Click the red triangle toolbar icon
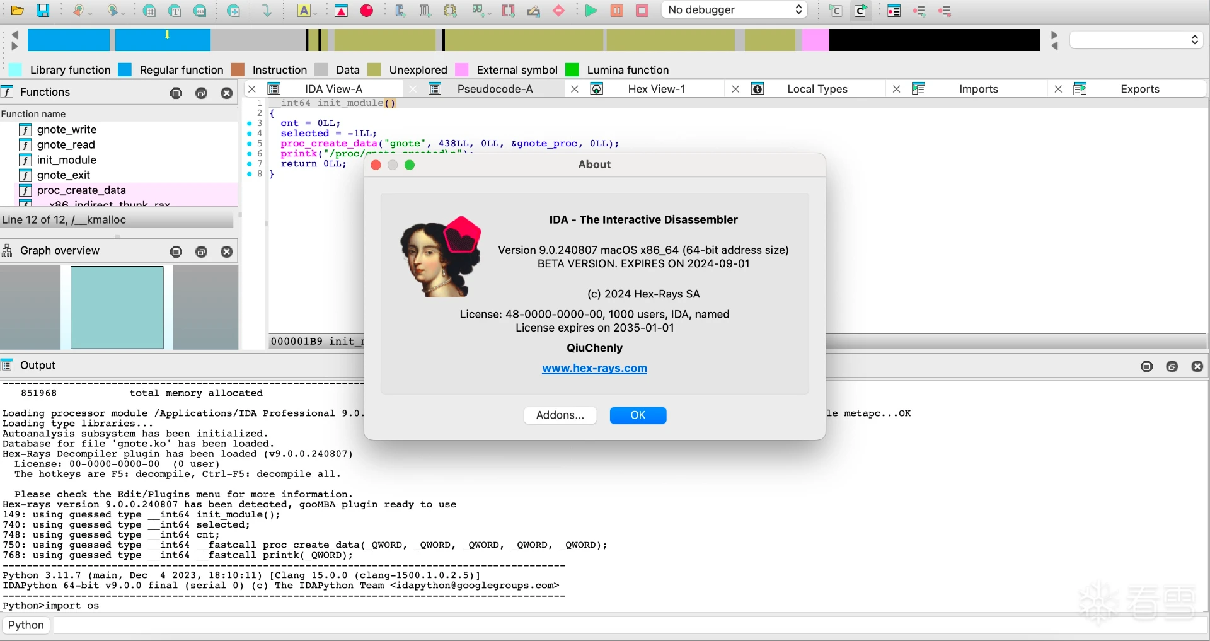This screenshot has width=1210, height=641. click(342, 11)
